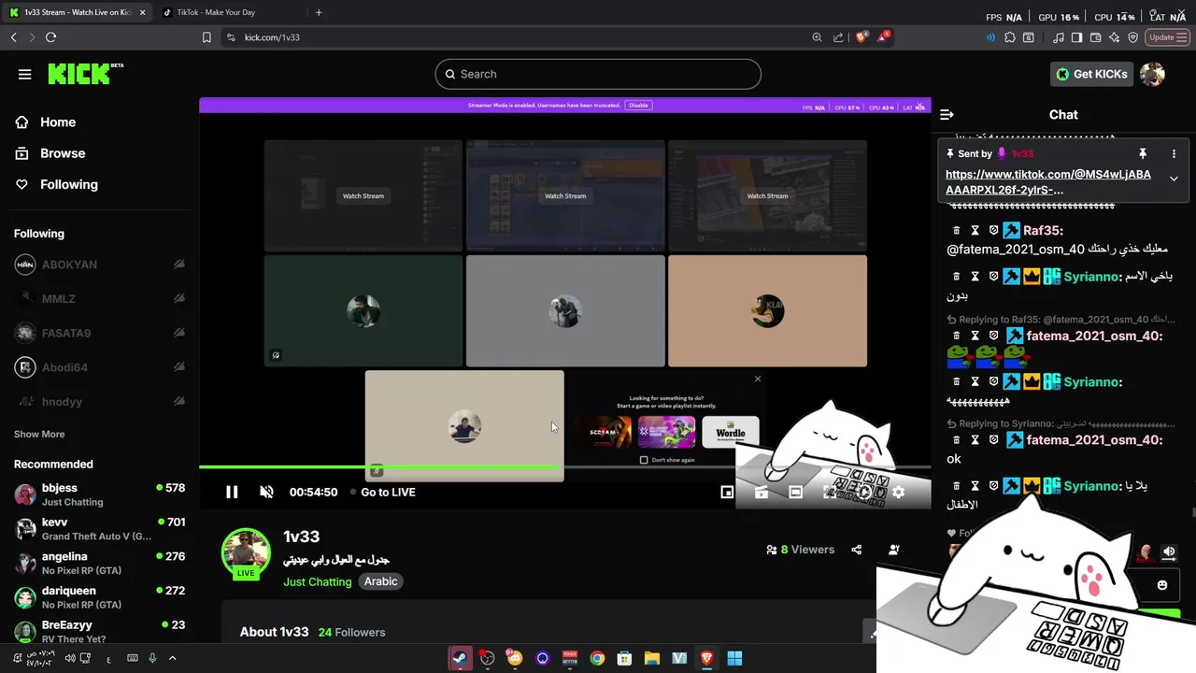Click the Arabic language tag
Image resolution: width=1196 pixels, height=673 pixels.
pos(380,581)
